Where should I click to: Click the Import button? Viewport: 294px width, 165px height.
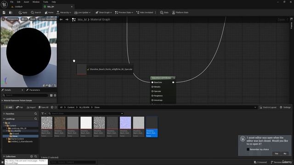tap(31, 107)
